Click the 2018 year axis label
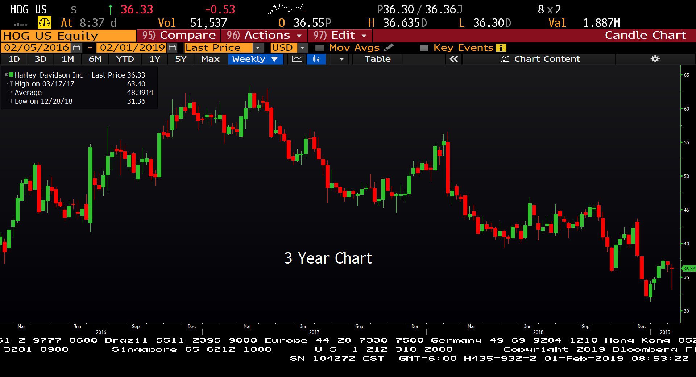 pyautogui.click(x=538, y=332)
